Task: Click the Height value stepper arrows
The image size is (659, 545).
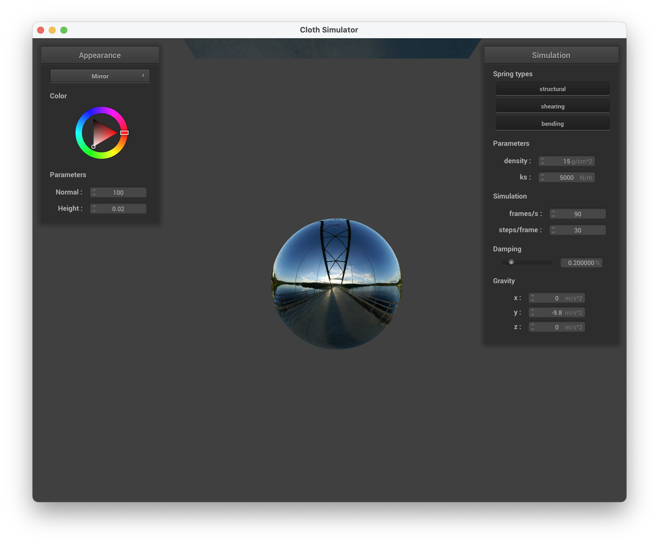Action: 94,208
